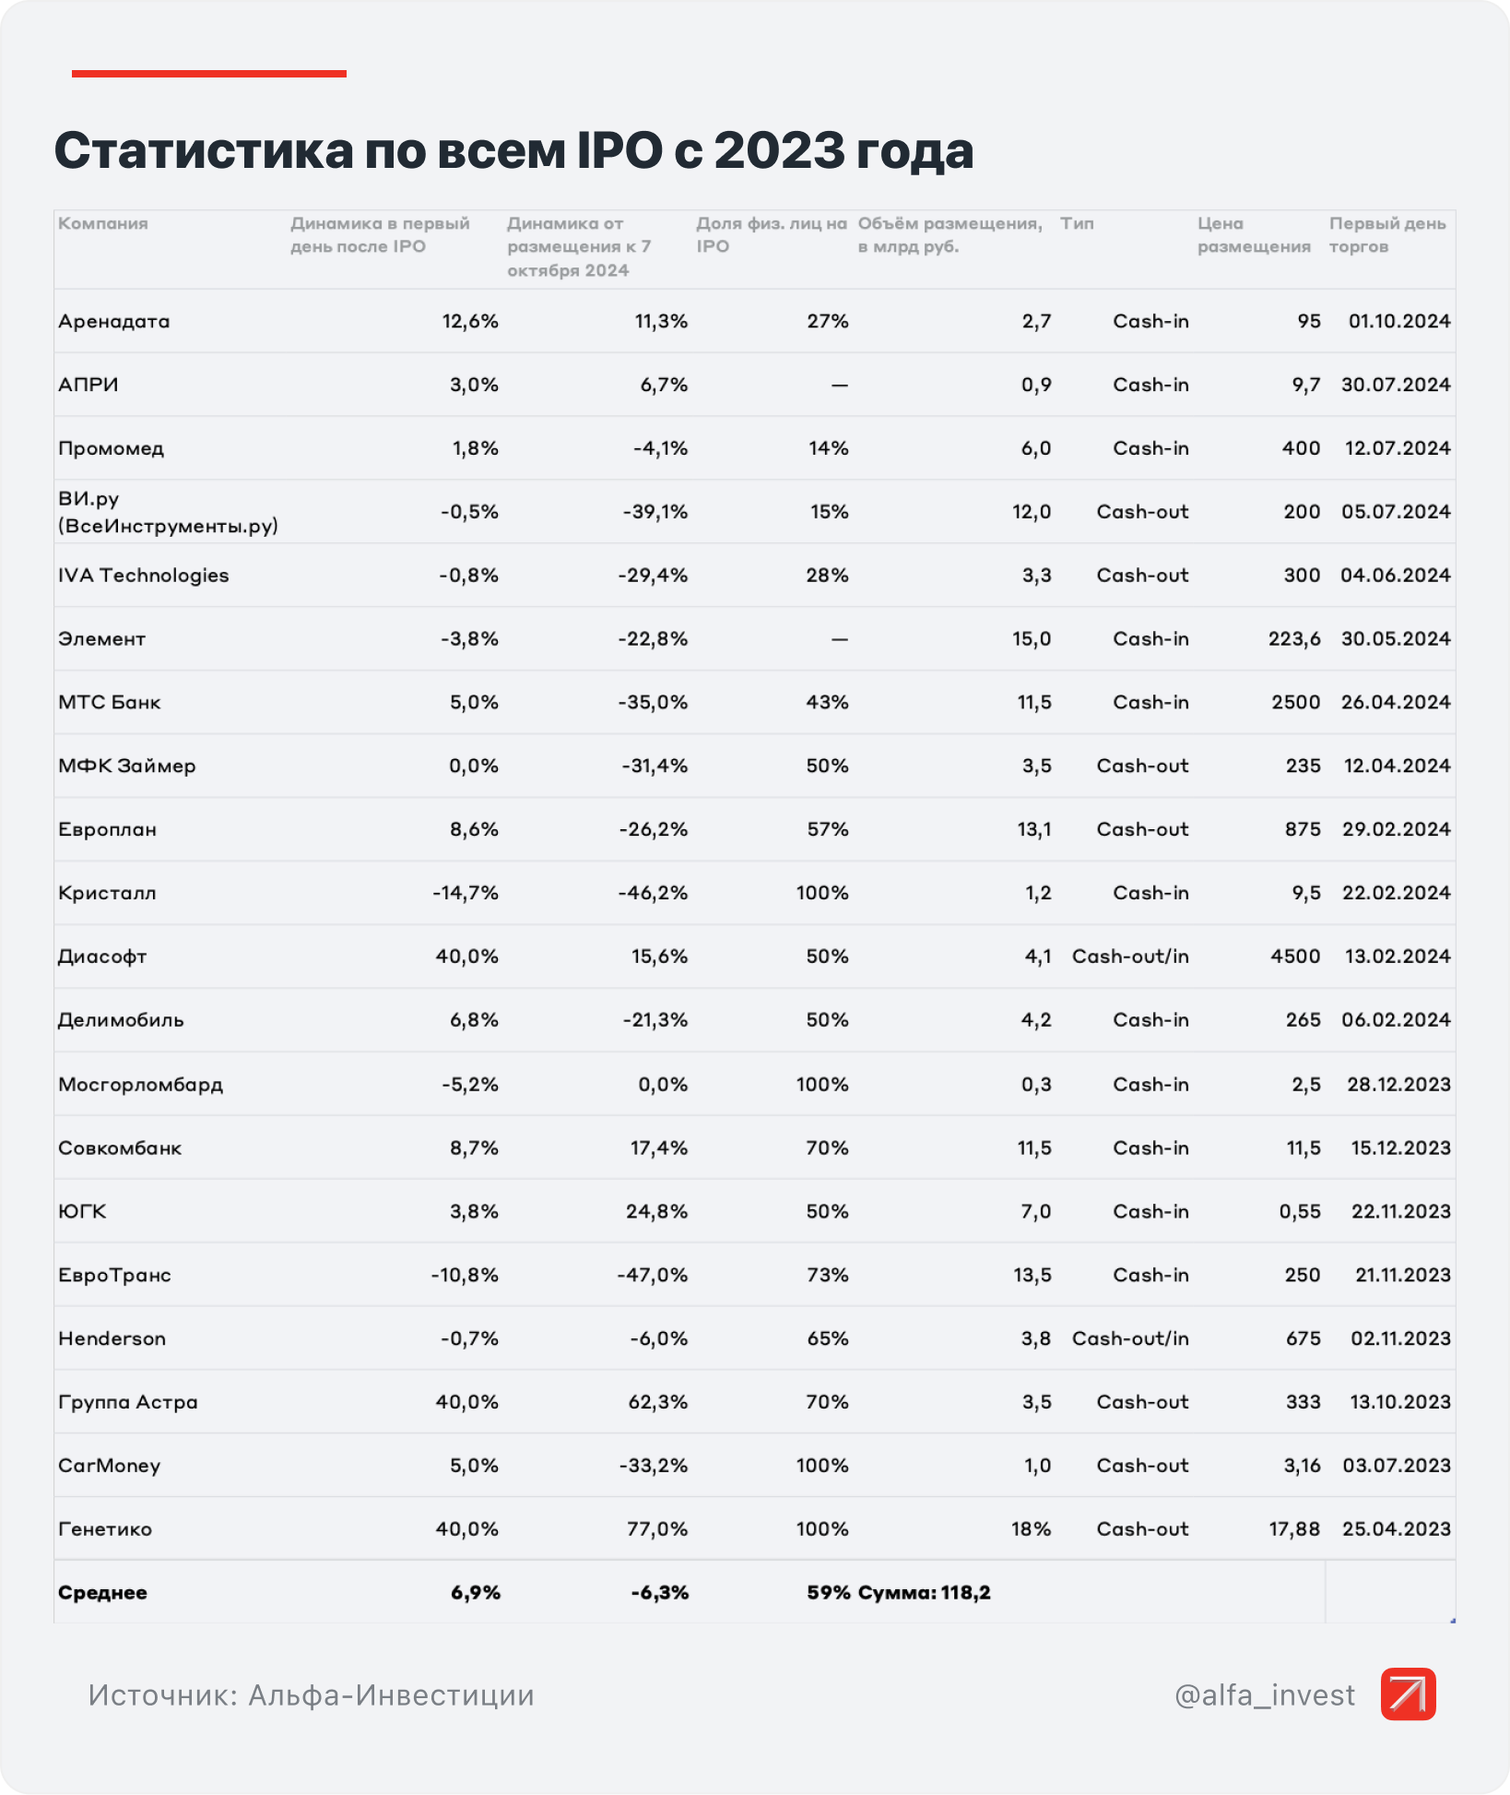1510x1795 pixels.
Task: Click Совкомбанк first trading date 15.12.2023
Action: [x=1400, y=1148]
